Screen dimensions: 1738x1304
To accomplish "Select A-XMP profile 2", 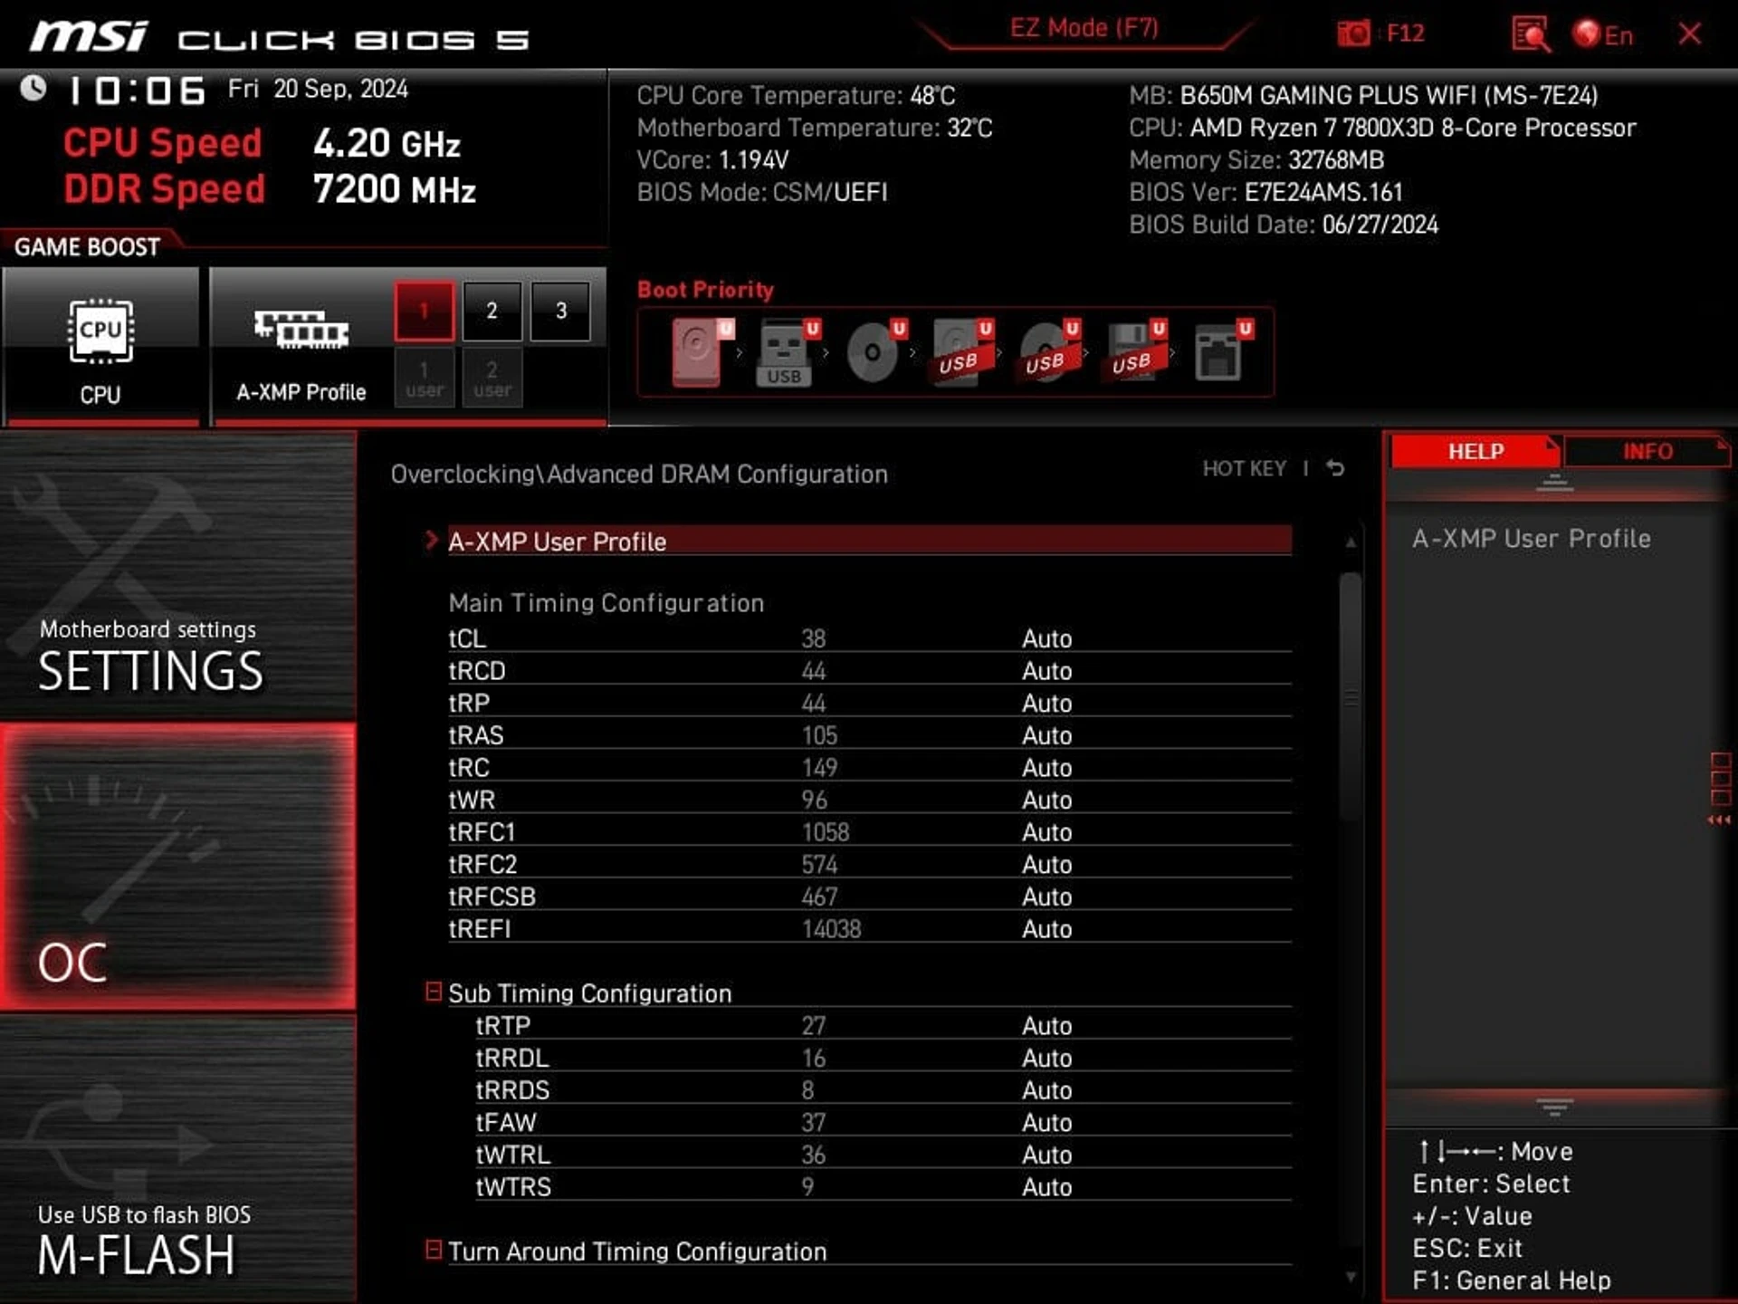I will [492, 311].
